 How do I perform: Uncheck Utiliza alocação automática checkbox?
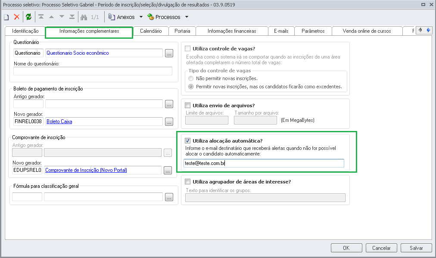pos(188,141)
